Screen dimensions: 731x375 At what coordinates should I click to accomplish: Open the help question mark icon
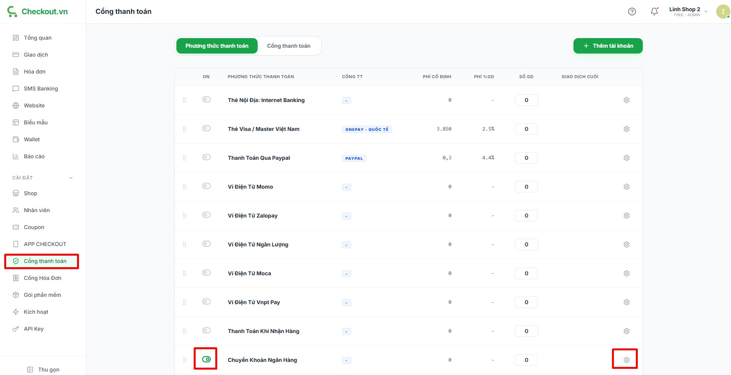tap(632, 12)
